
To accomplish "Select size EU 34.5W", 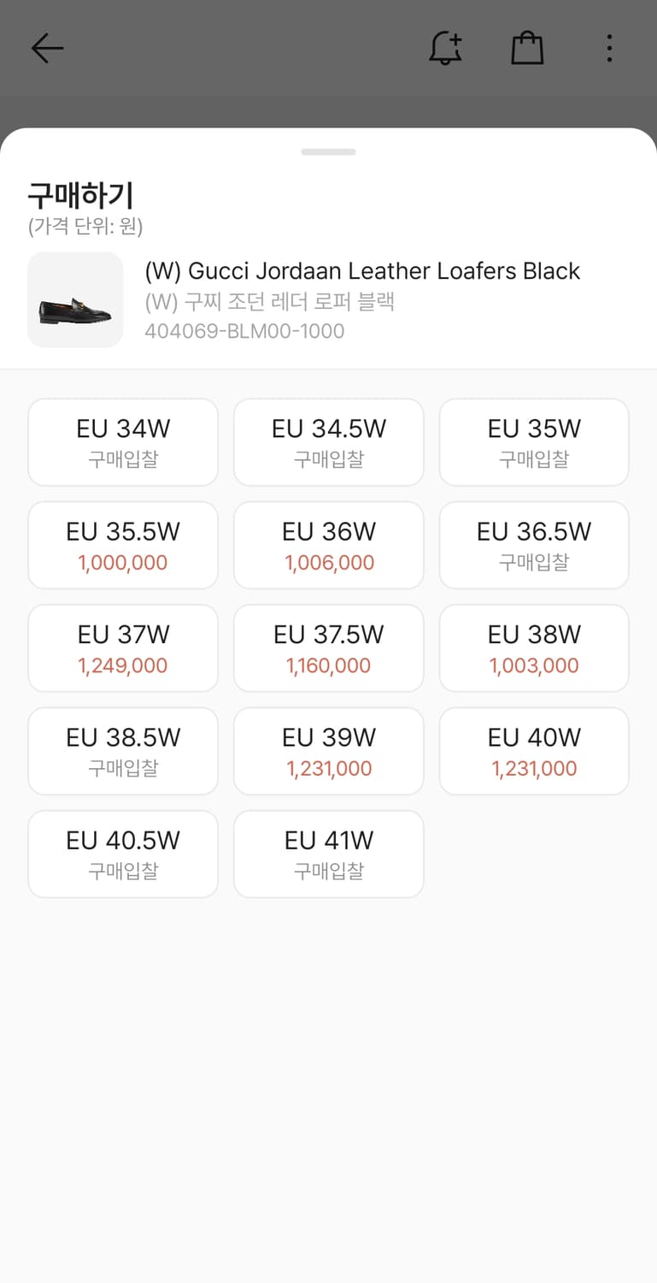I will click(x=329, y=442).
